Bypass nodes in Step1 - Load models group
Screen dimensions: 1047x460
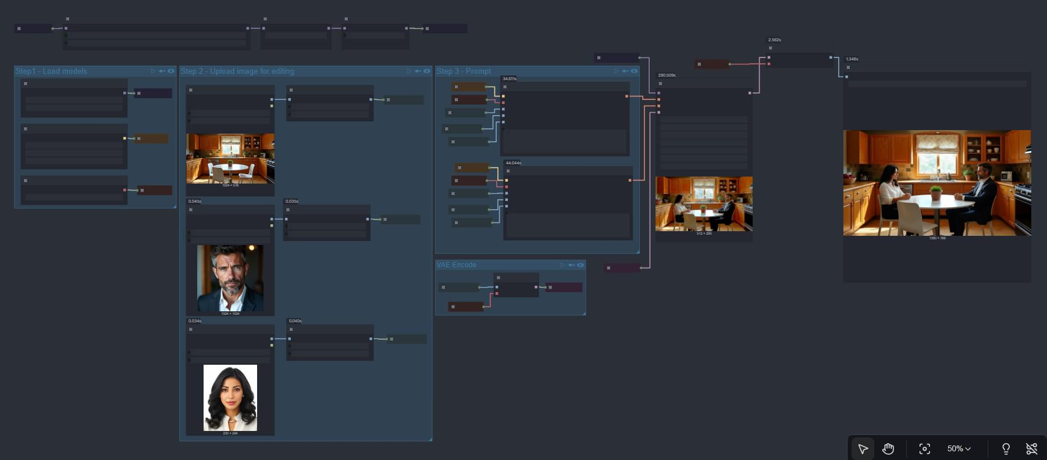[x=162, y=71]
